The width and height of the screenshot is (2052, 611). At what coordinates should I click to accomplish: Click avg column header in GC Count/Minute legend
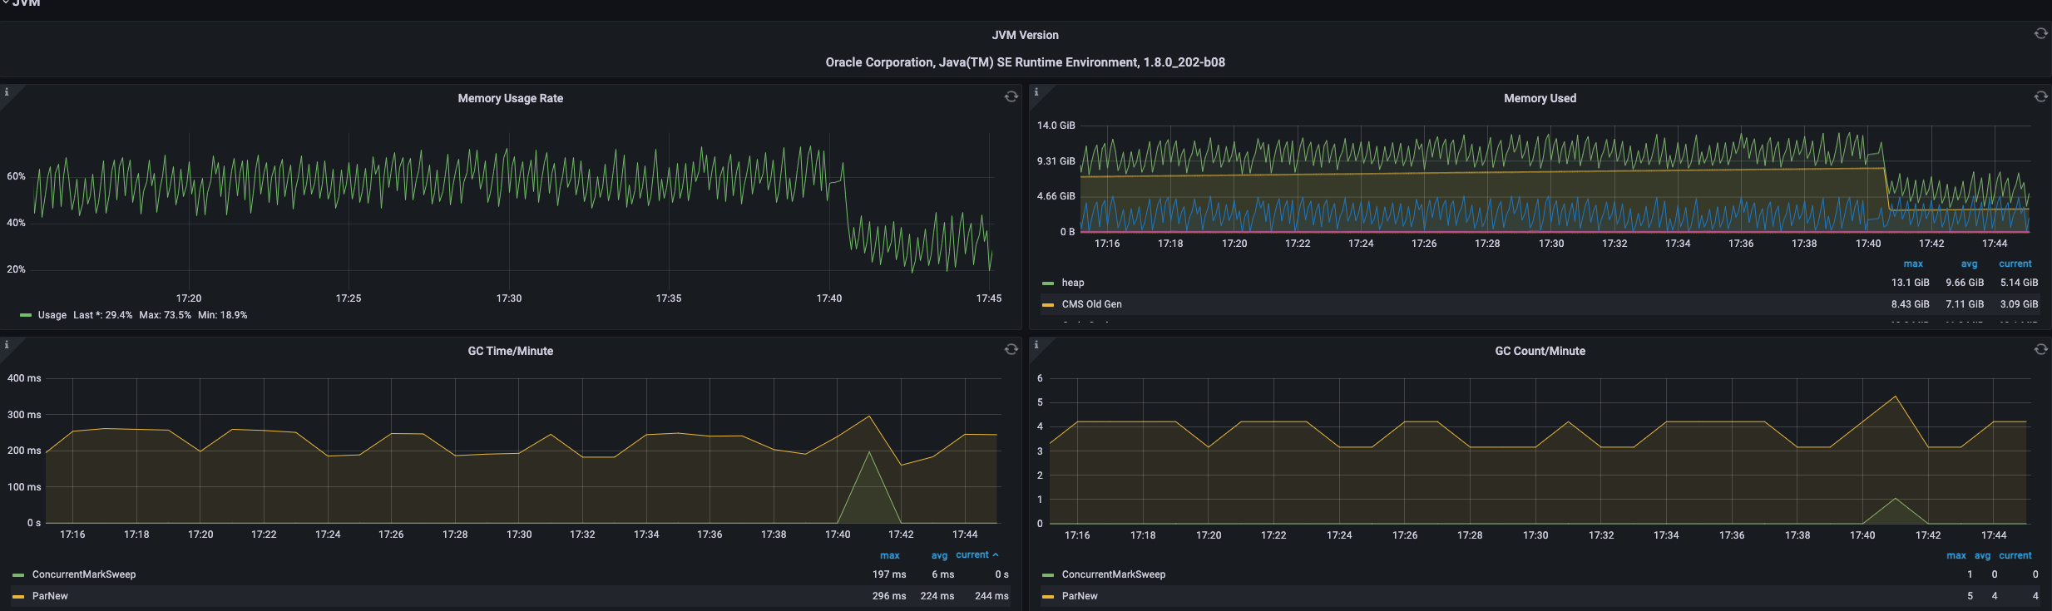coord(1982,555)
